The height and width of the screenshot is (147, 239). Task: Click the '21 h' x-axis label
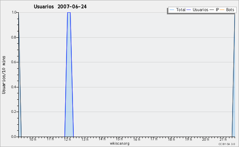pyautogui.click(x=223, y=139)
